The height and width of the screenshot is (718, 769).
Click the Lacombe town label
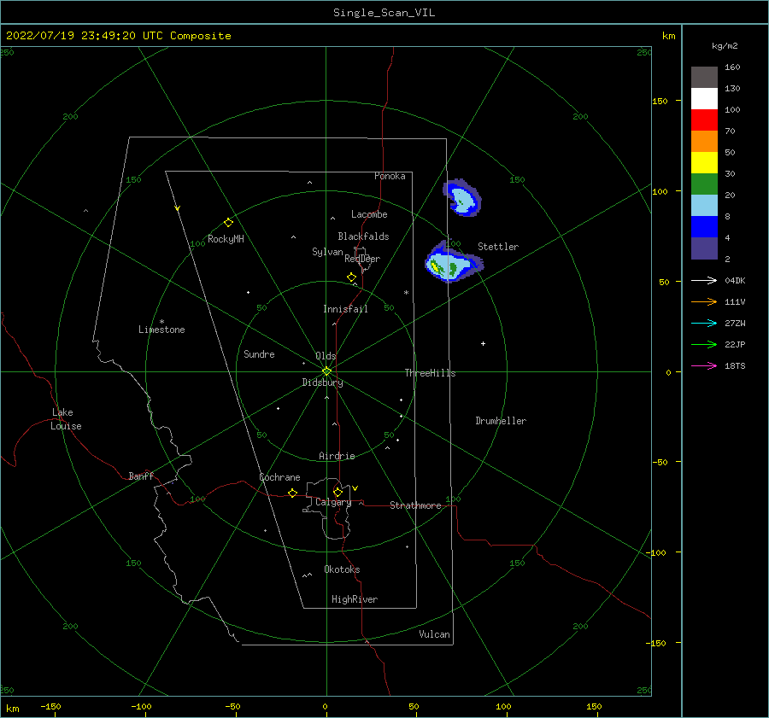369,214
